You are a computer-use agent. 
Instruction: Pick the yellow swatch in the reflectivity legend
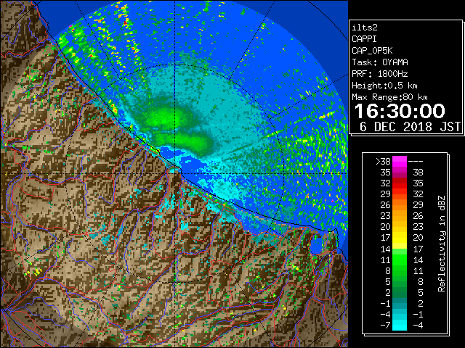(x=400, y=238)
